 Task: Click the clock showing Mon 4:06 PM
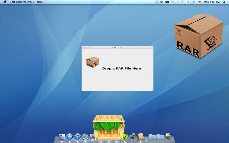point(212,2)
